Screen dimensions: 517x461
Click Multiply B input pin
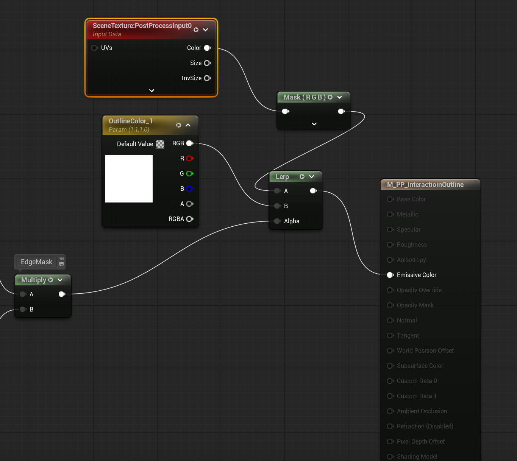(23, 309)
